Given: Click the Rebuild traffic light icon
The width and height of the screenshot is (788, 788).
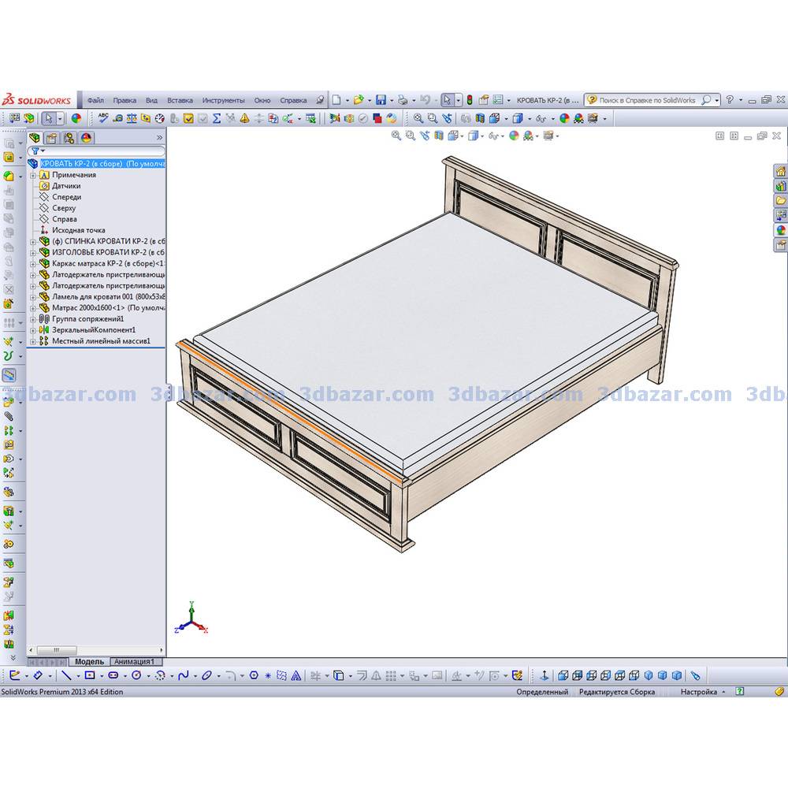Looking at the screenshot, I should (x=470, y=100).
